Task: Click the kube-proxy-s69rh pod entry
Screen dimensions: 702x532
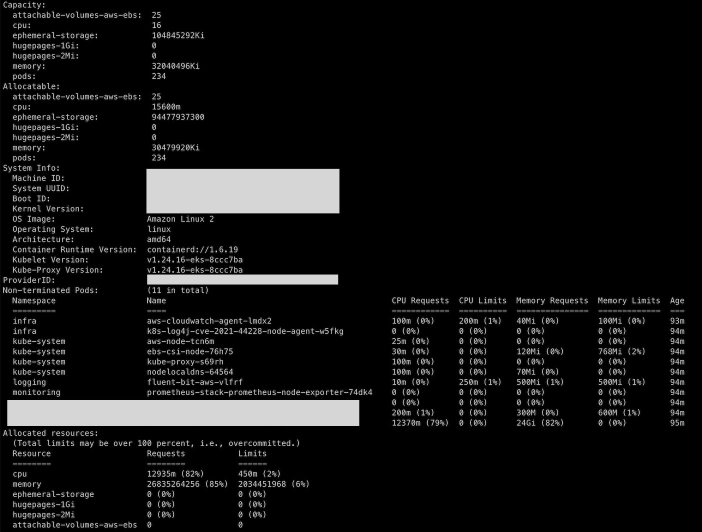Action: pyautogui.click(x=185, y=361)
